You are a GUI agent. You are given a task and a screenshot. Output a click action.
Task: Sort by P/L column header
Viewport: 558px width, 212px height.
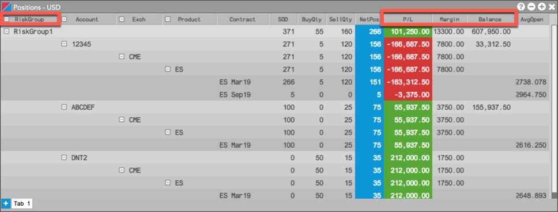click(408, 19)
